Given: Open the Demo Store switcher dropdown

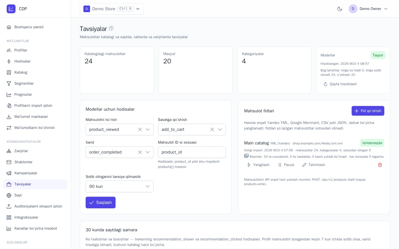Looking at the screenshot, I should pos(112,9).
